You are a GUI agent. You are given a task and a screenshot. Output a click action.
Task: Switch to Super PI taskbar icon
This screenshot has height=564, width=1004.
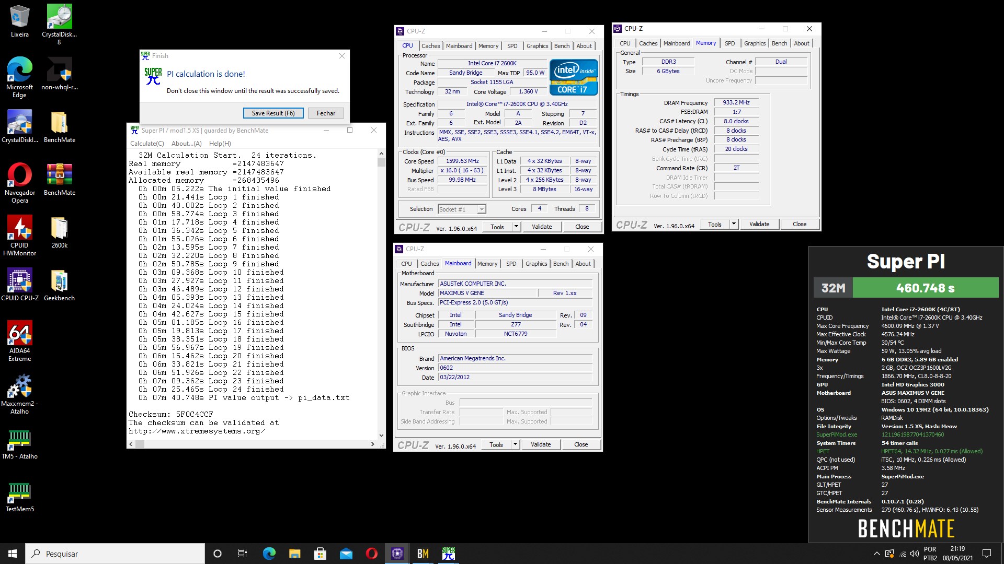[x=449, y=554]
